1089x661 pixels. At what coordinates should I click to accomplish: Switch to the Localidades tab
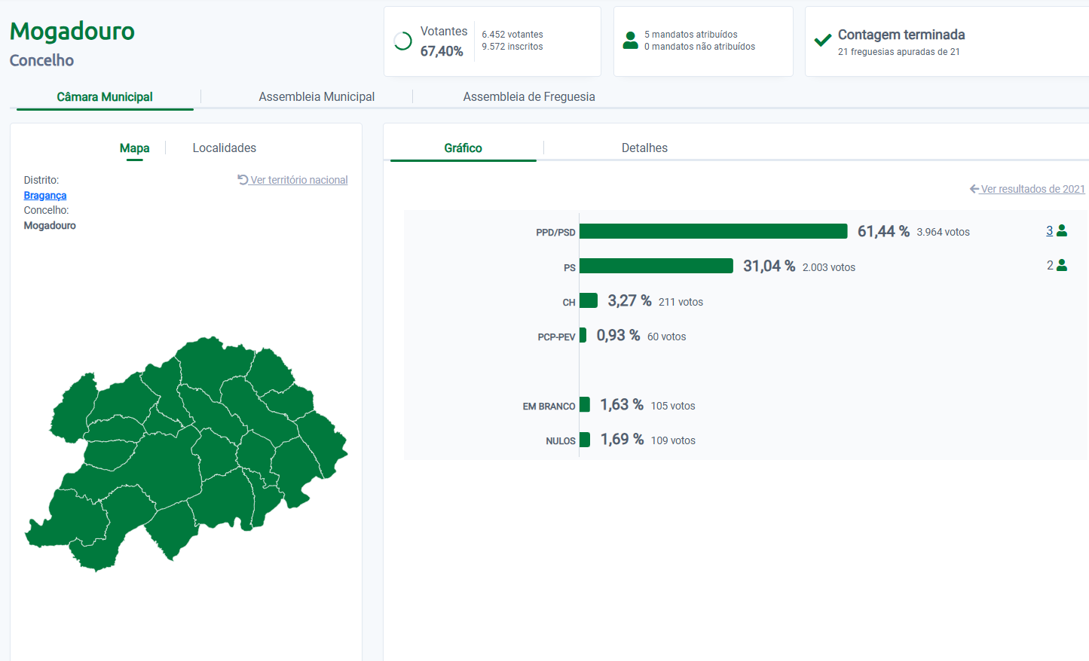[x=225, y=148]
